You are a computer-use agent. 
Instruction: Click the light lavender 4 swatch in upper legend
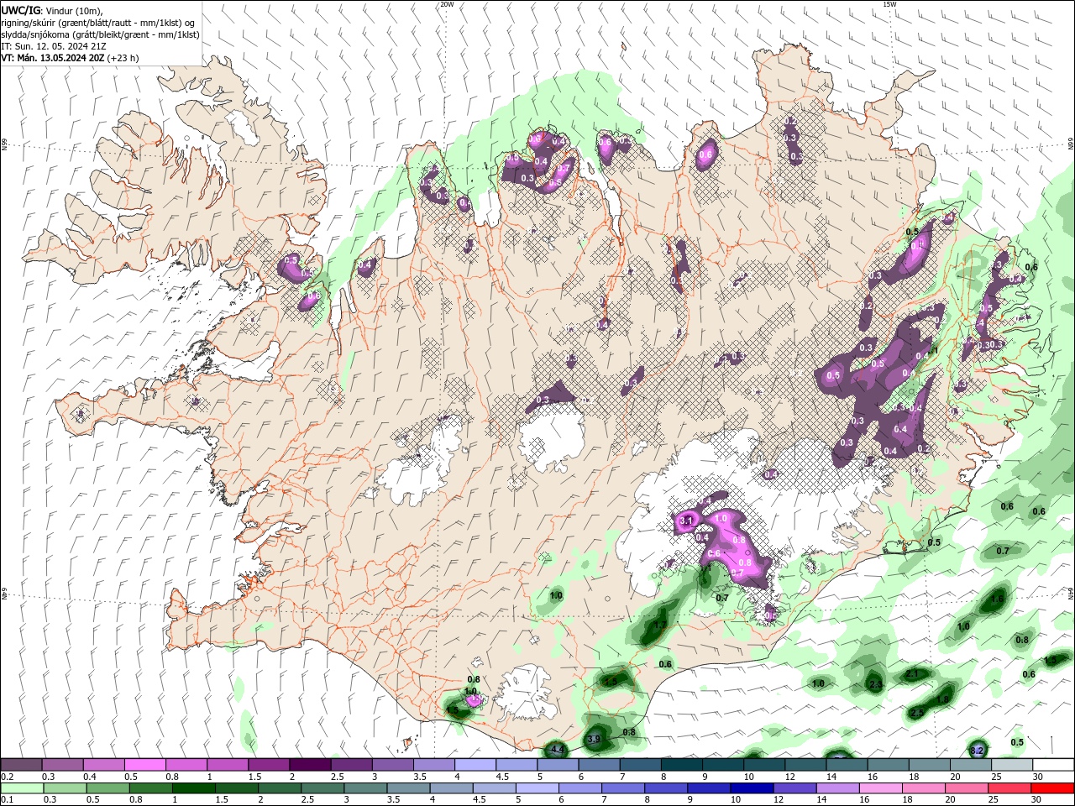(475, 765)
